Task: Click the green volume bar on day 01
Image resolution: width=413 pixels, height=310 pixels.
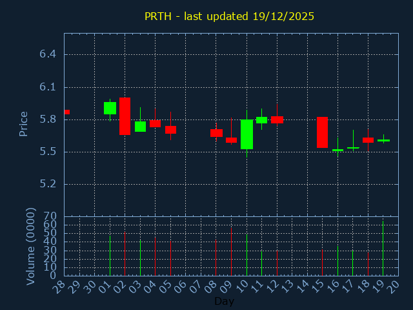Action: 110,256
